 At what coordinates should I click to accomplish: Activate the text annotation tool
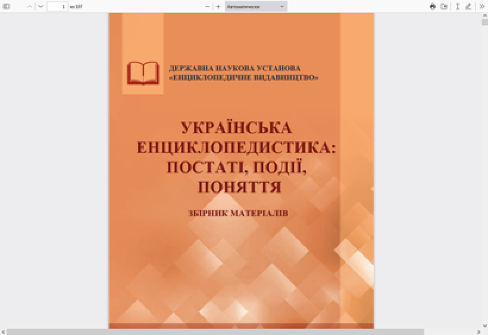click(458, 7)
